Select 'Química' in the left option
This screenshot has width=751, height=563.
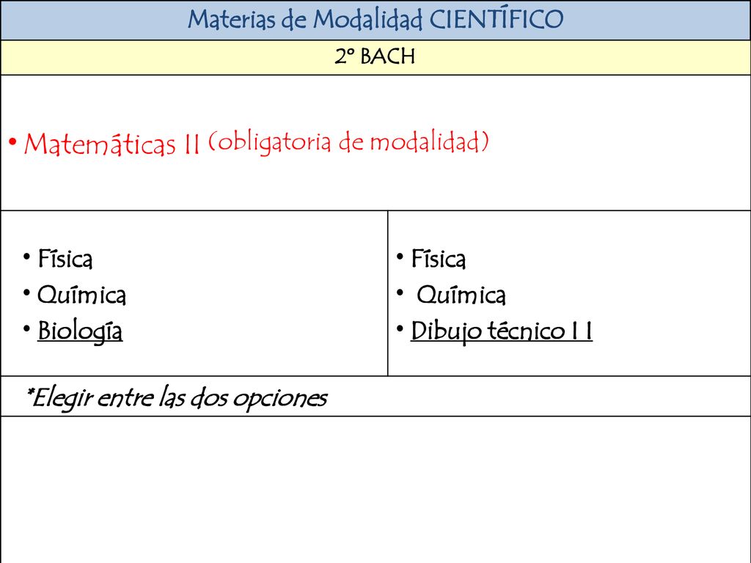coord(82,295)
